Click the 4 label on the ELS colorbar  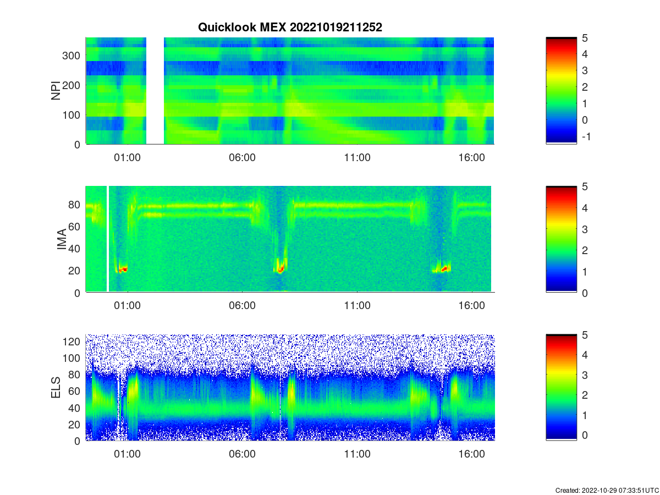[585, 355]
